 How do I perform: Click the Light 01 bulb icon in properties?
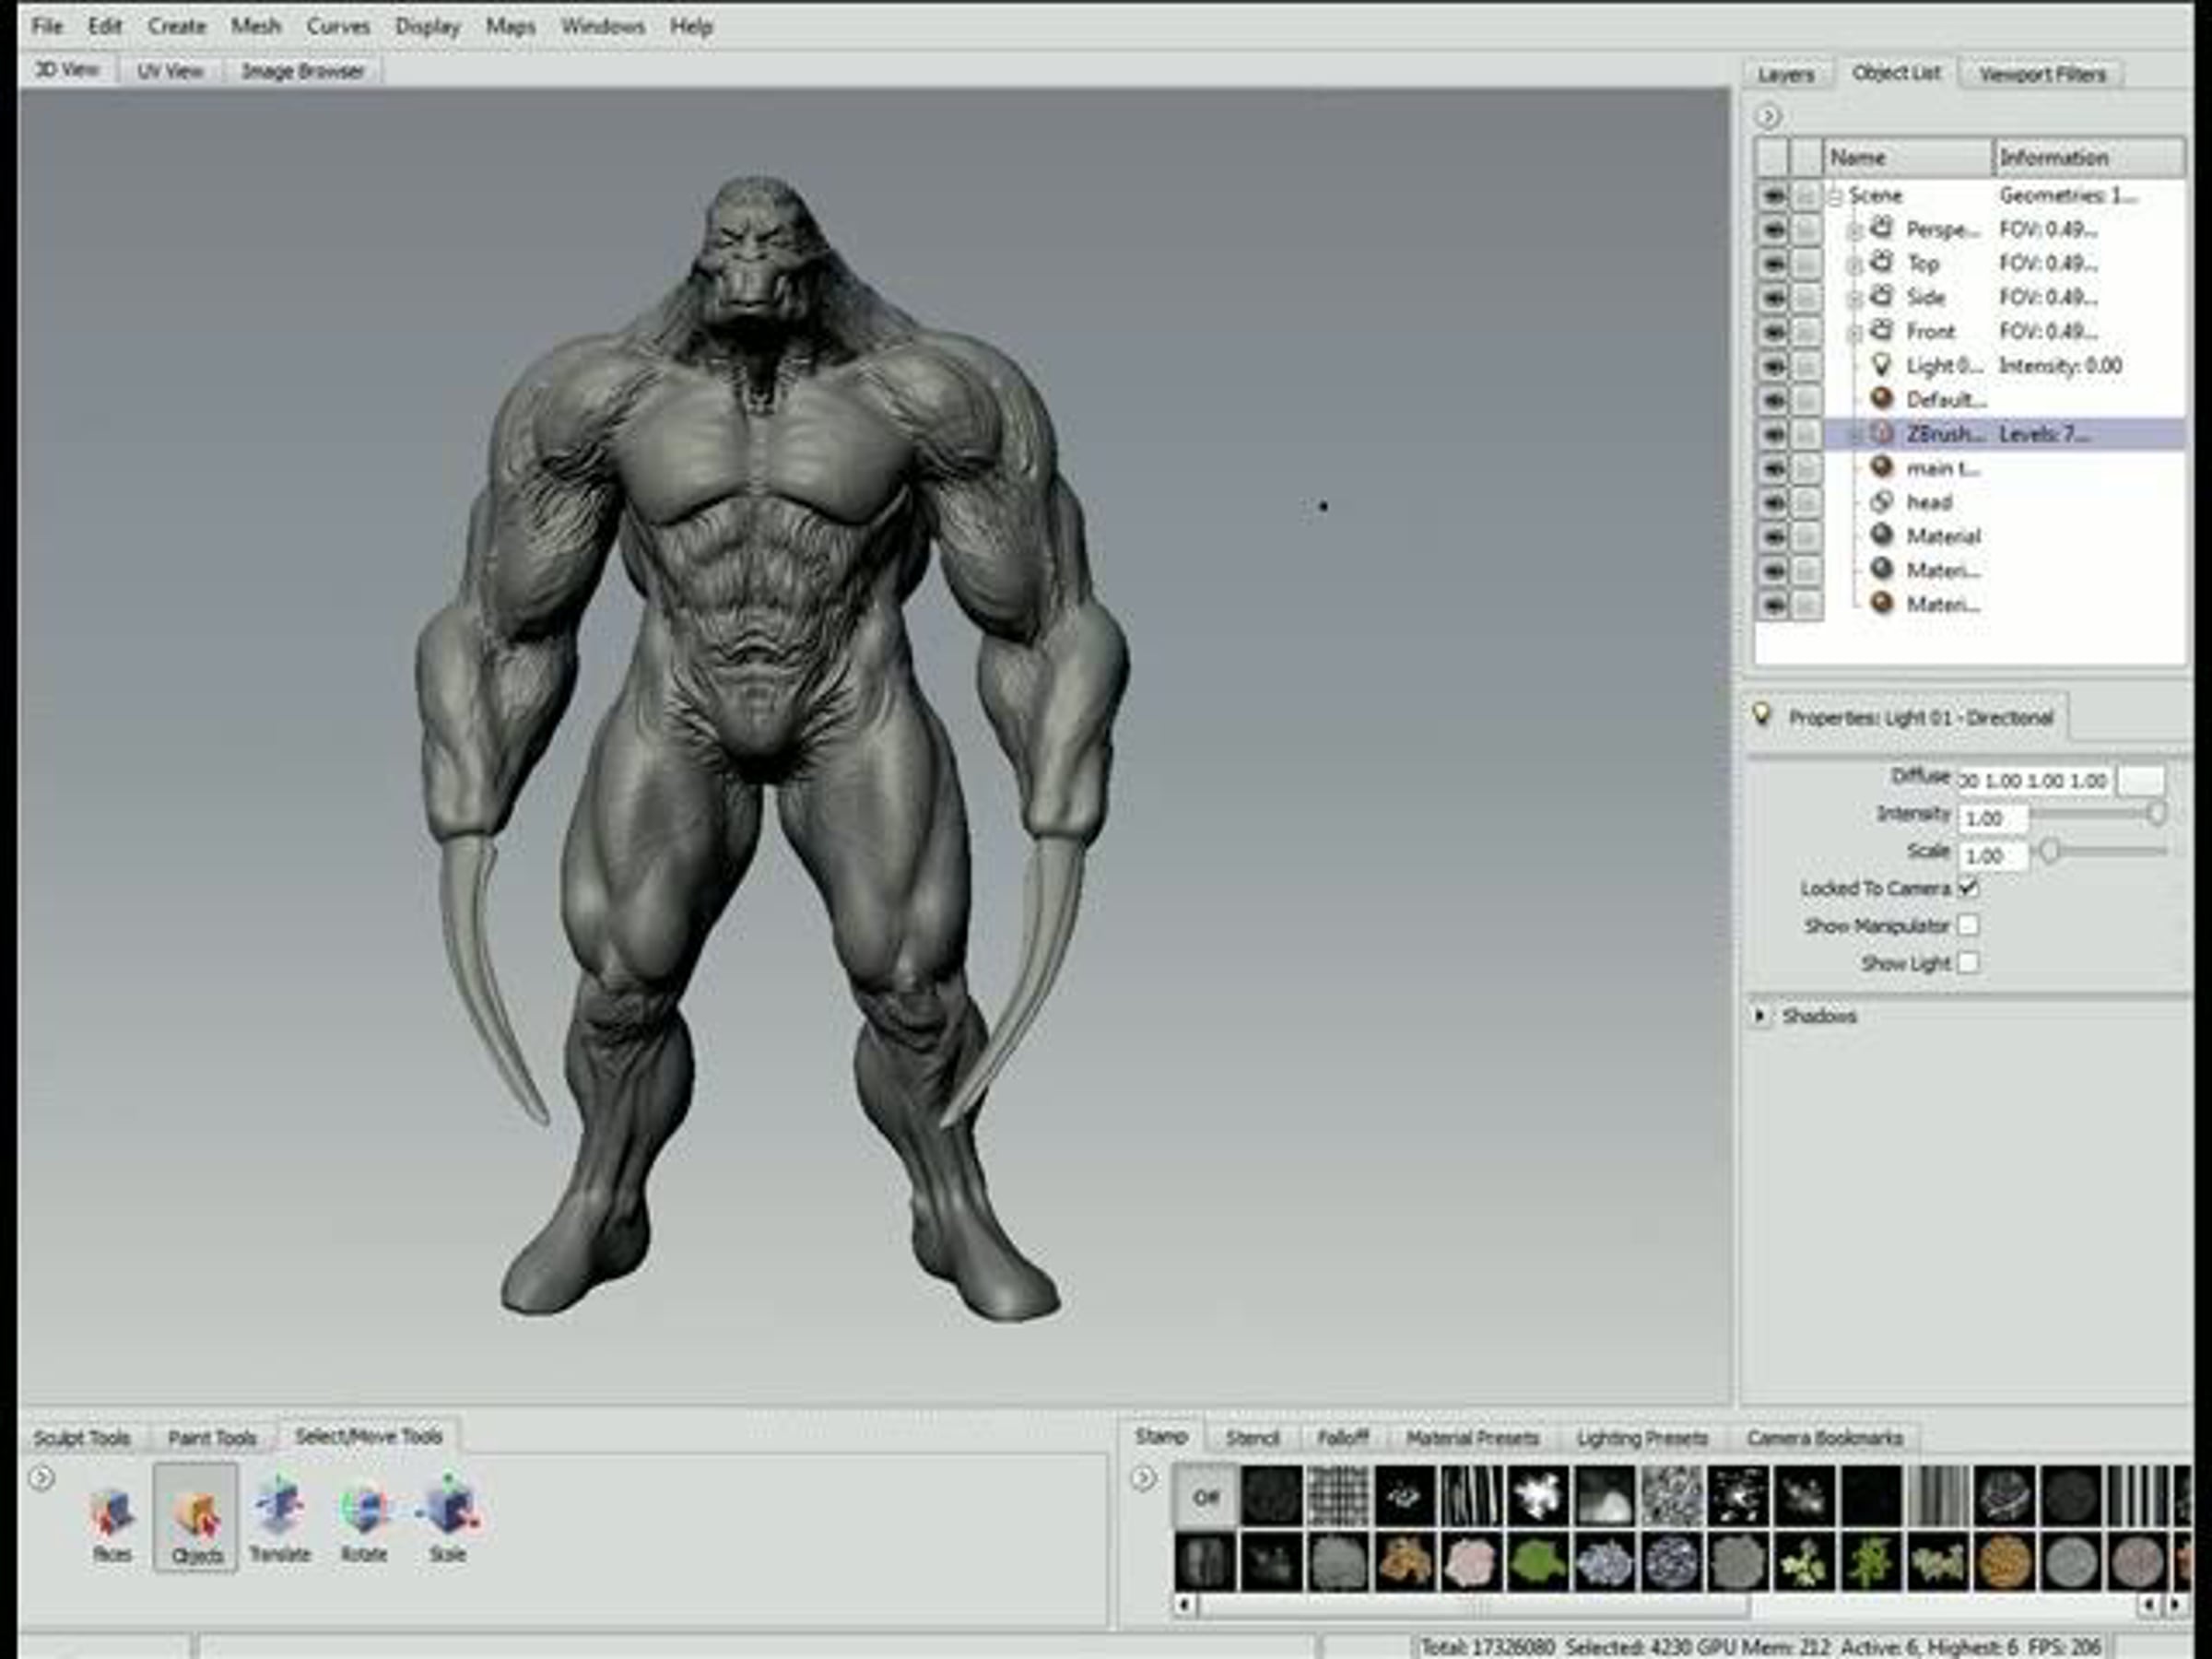[x=1762, y=715]
